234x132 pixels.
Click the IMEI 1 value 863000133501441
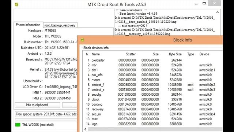[x=57, y=92]
